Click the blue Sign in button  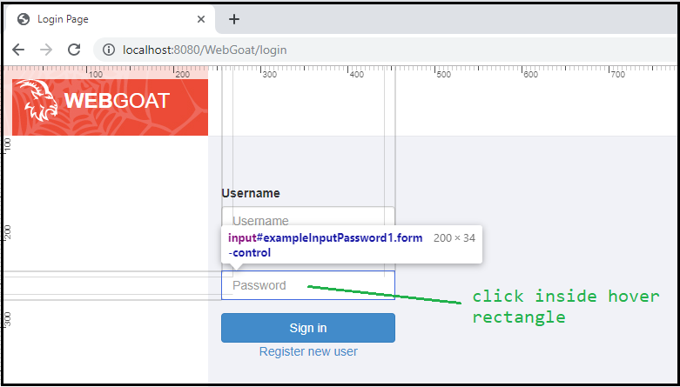coord(308,328)
